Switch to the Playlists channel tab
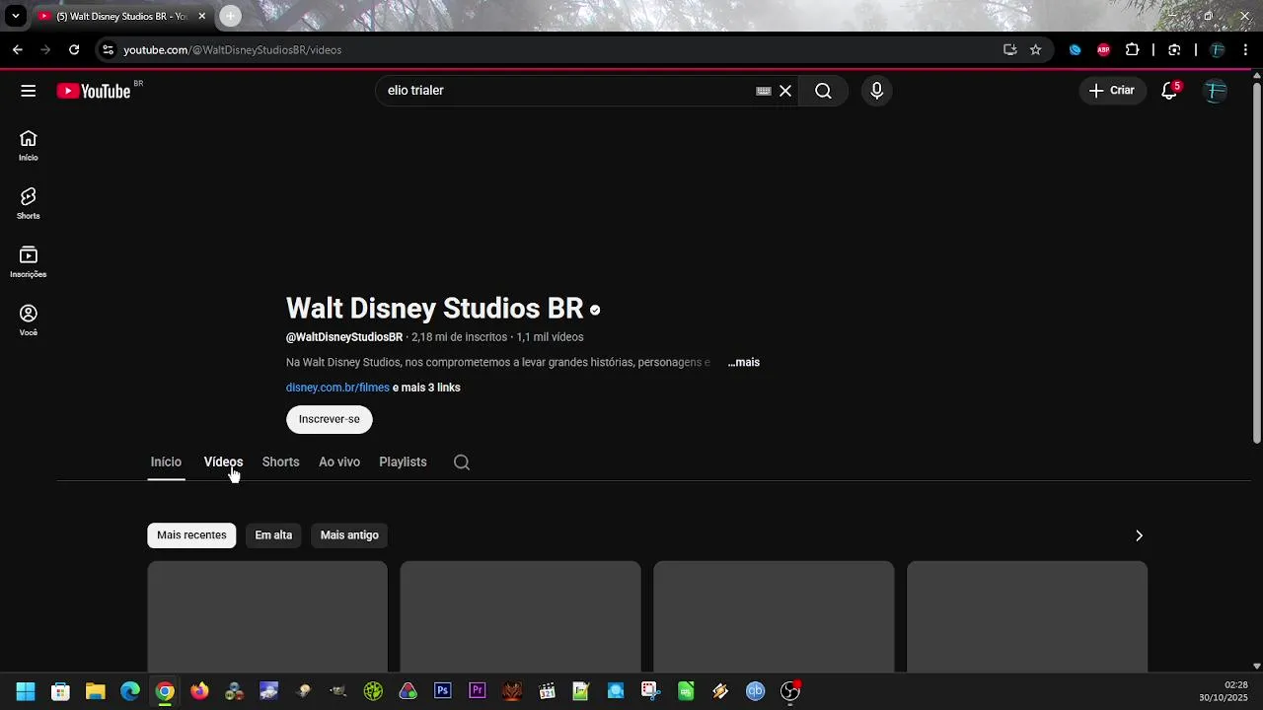Image resolution: width=1263 pixels, height=710 pixels. (x=403, y=462)
